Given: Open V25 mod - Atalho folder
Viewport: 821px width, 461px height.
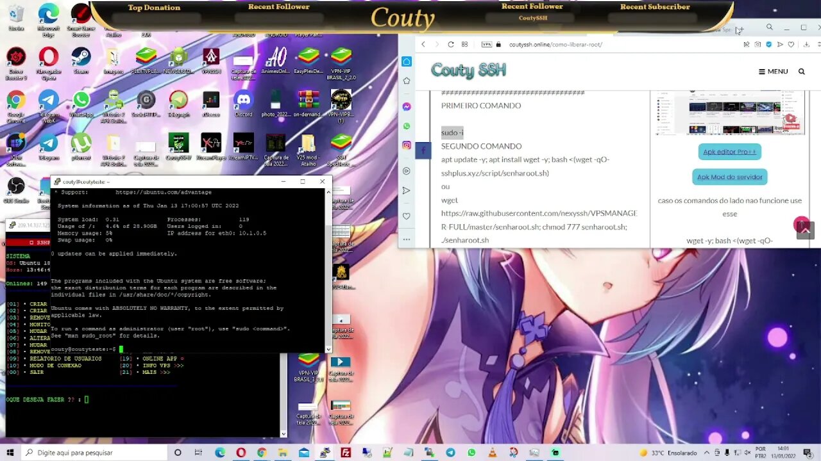Looking at the screenshot, I should pos(309,149).
